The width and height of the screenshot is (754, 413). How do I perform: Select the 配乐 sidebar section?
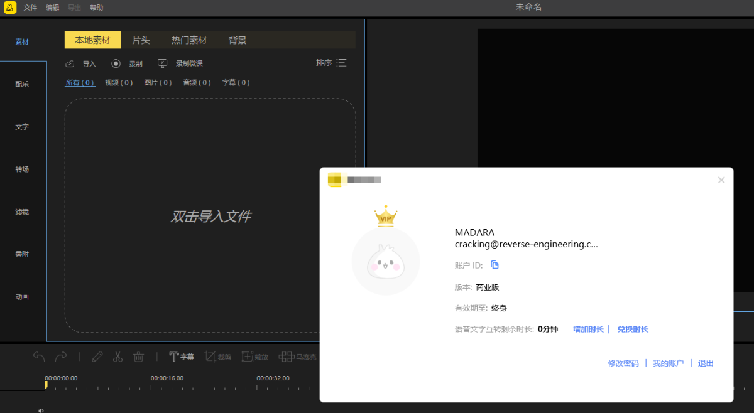coord(22,84)
